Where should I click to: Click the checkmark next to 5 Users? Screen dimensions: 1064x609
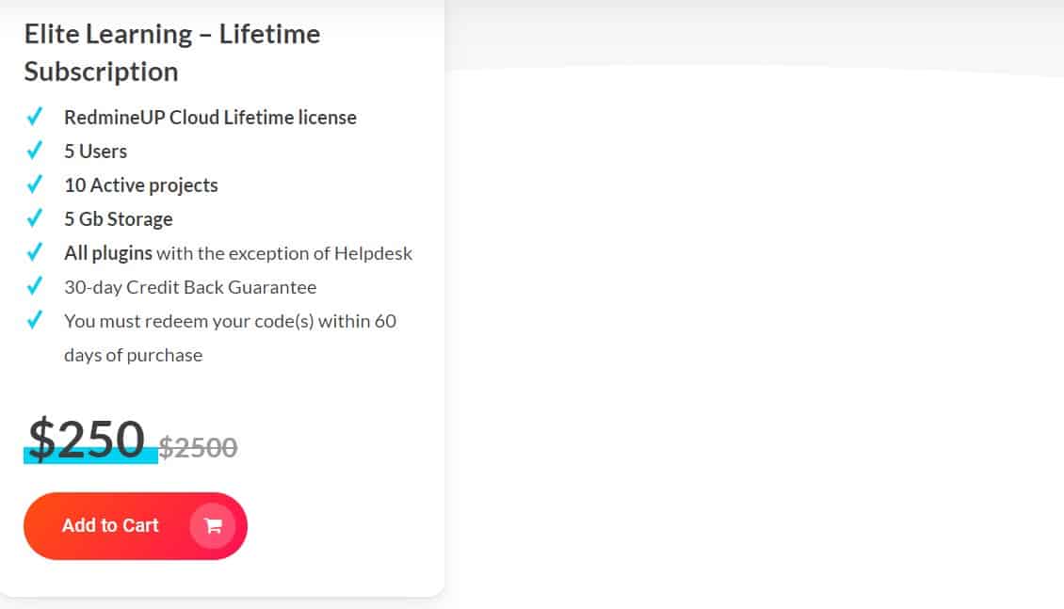[x=35, y=150]
